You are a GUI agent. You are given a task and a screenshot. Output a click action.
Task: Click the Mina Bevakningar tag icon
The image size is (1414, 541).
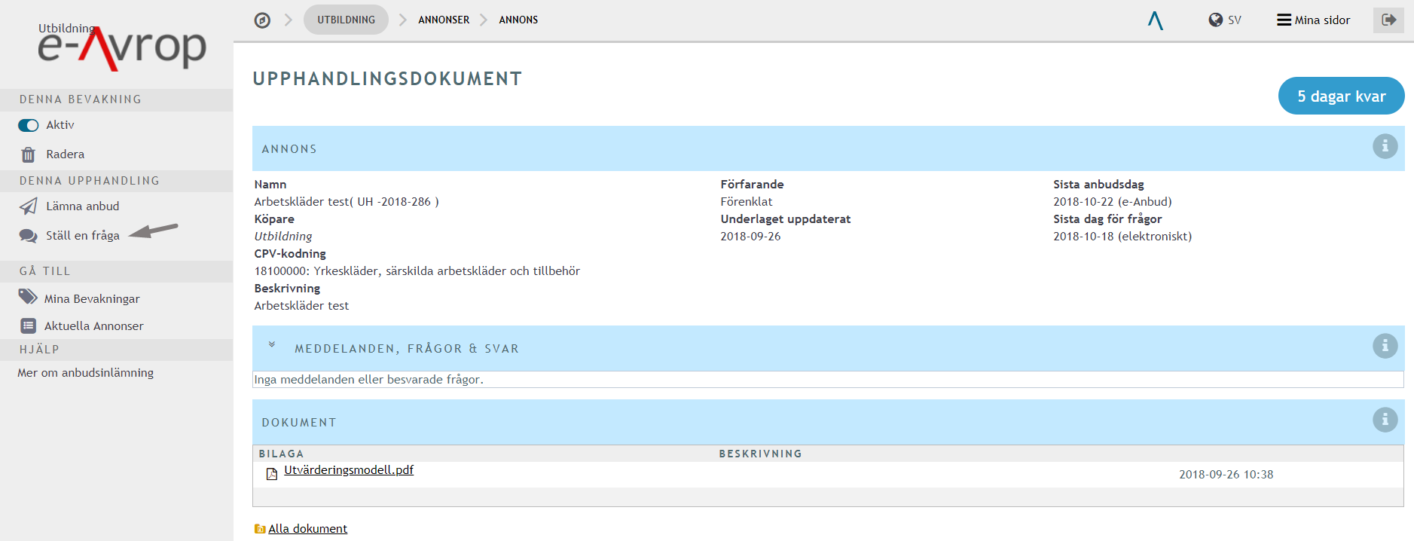(x=28, y=298)
